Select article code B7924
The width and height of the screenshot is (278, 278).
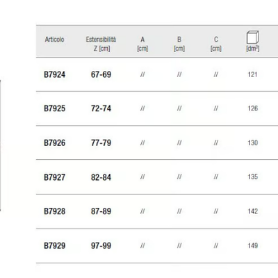click(55, 74)
